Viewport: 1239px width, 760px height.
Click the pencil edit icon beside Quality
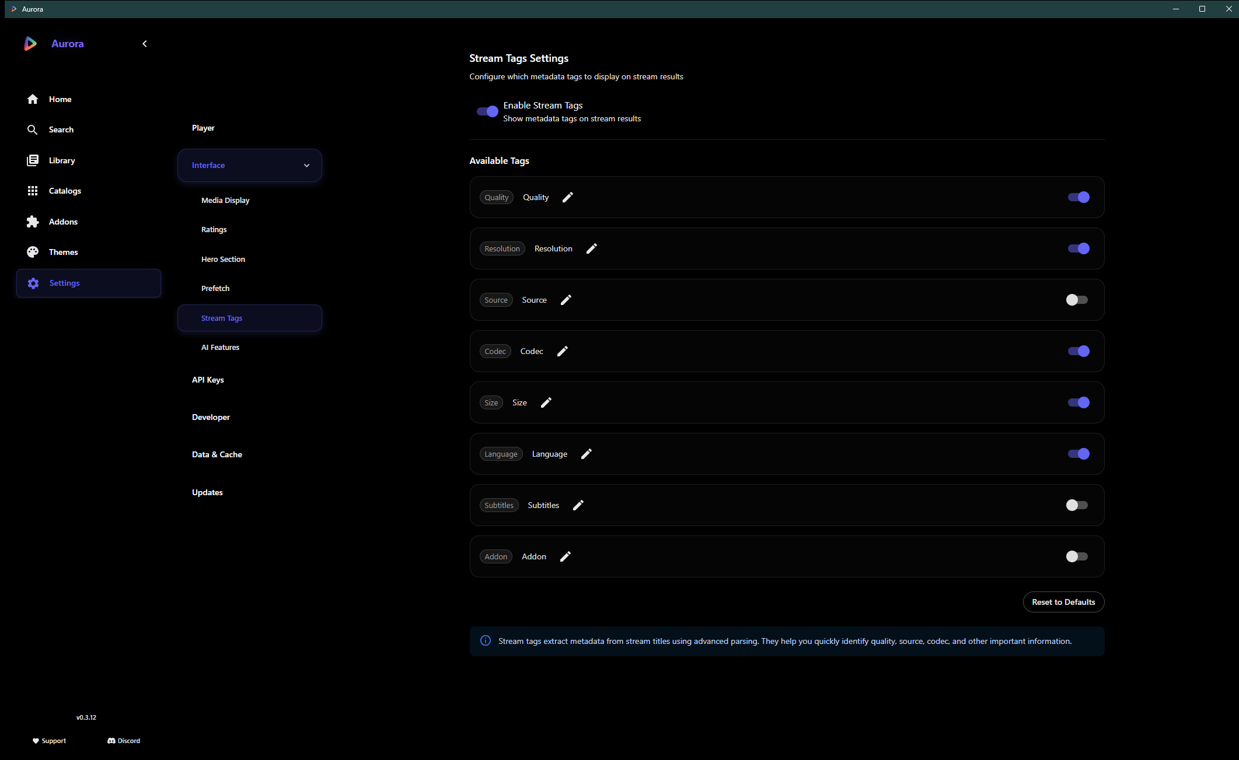click(x=567, y=197)
